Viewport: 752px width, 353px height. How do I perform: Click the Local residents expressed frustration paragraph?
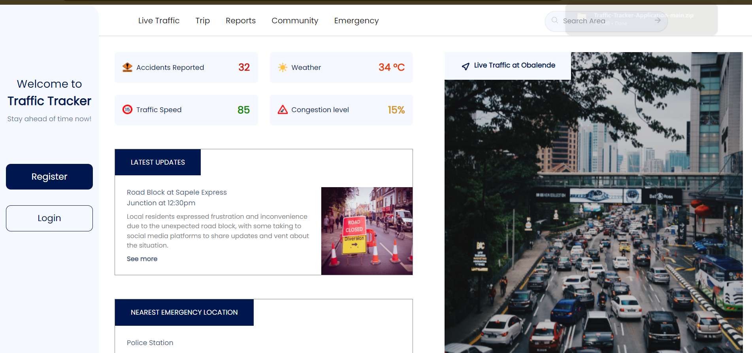(x=218, y=231)
